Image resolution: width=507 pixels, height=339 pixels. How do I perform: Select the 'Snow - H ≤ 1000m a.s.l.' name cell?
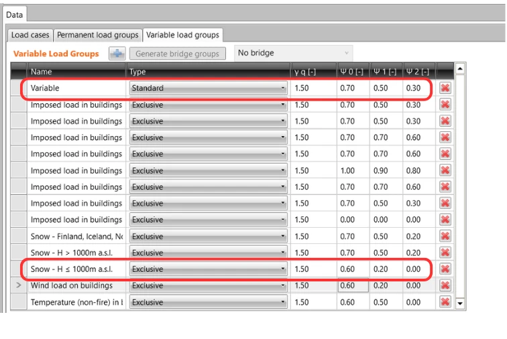[x=76, y=269]
